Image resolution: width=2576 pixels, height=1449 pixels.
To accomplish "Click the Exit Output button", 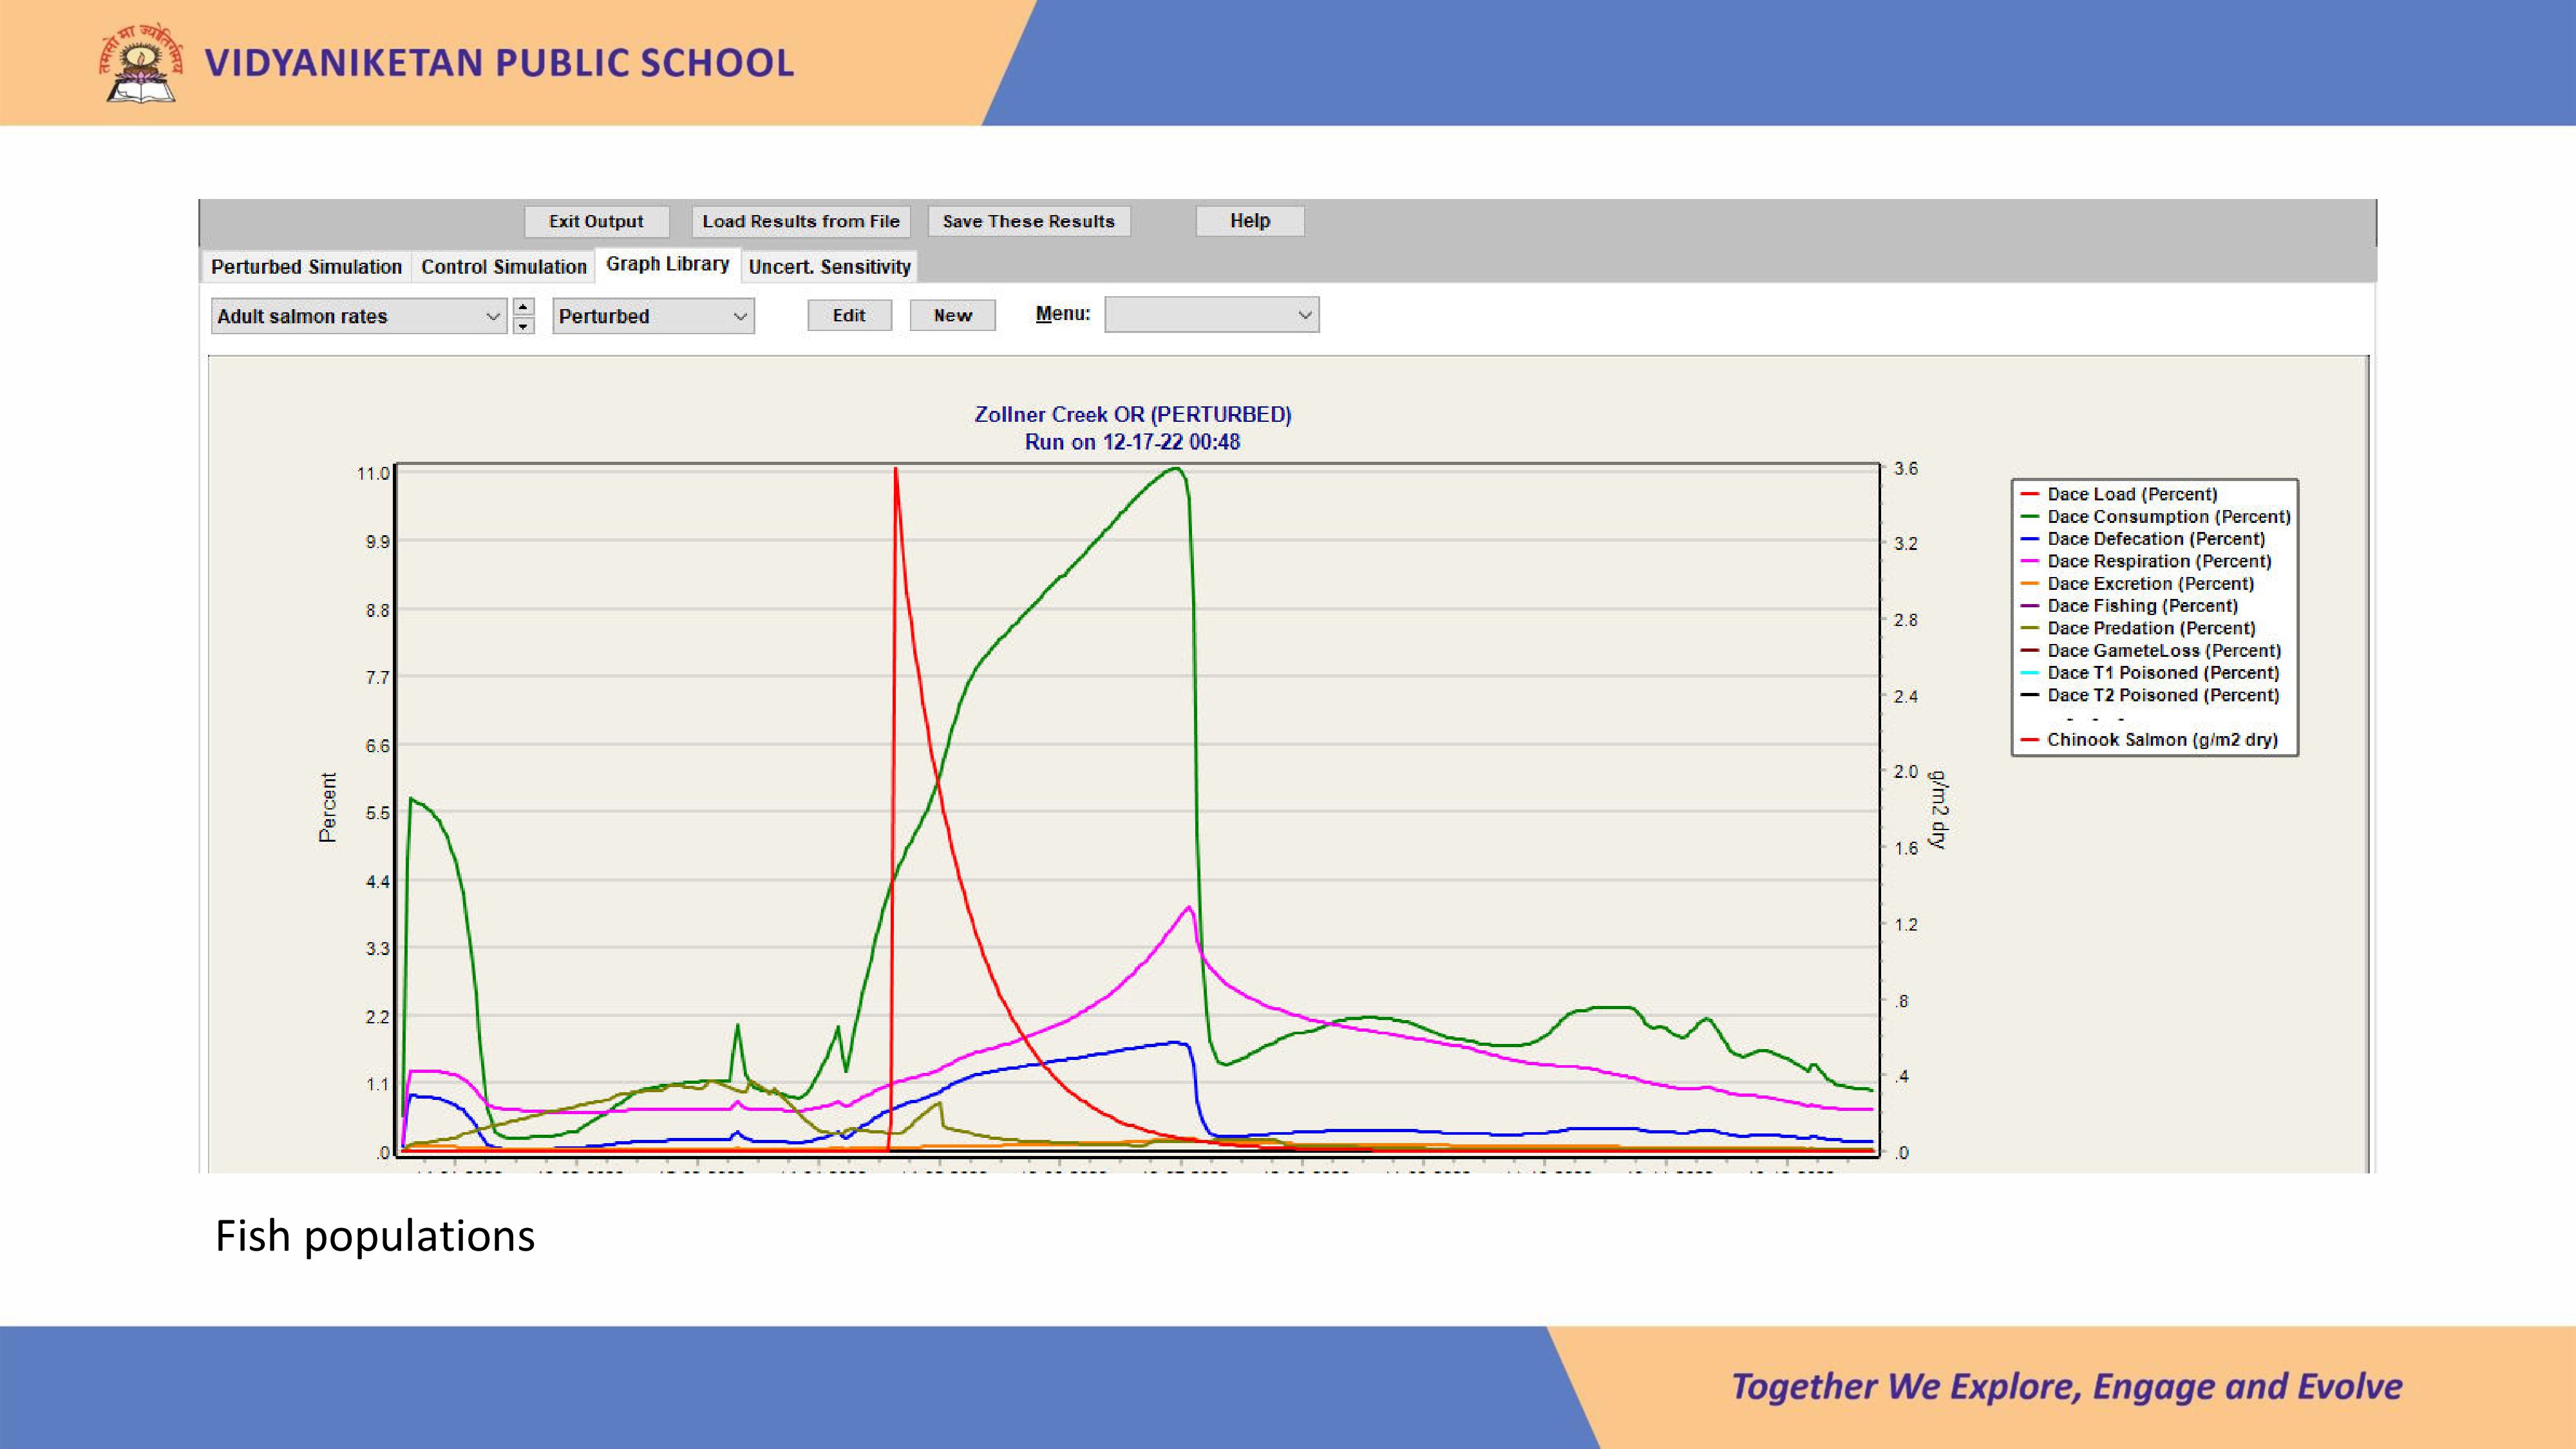I will pyautogui.click(x=596, y=221).
